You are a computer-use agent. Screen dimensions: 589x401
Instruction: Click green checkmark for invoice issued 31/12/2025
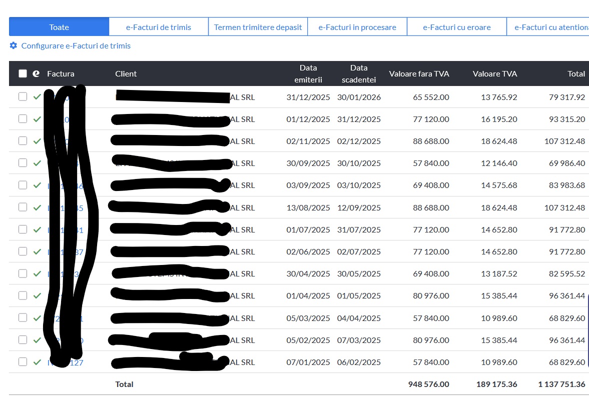pyautogui.click(x=37, y=97)
